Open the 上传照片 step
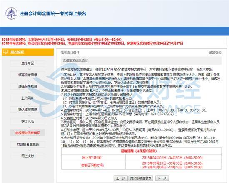Viewport: 229px width, 183px height. [27, 98]
